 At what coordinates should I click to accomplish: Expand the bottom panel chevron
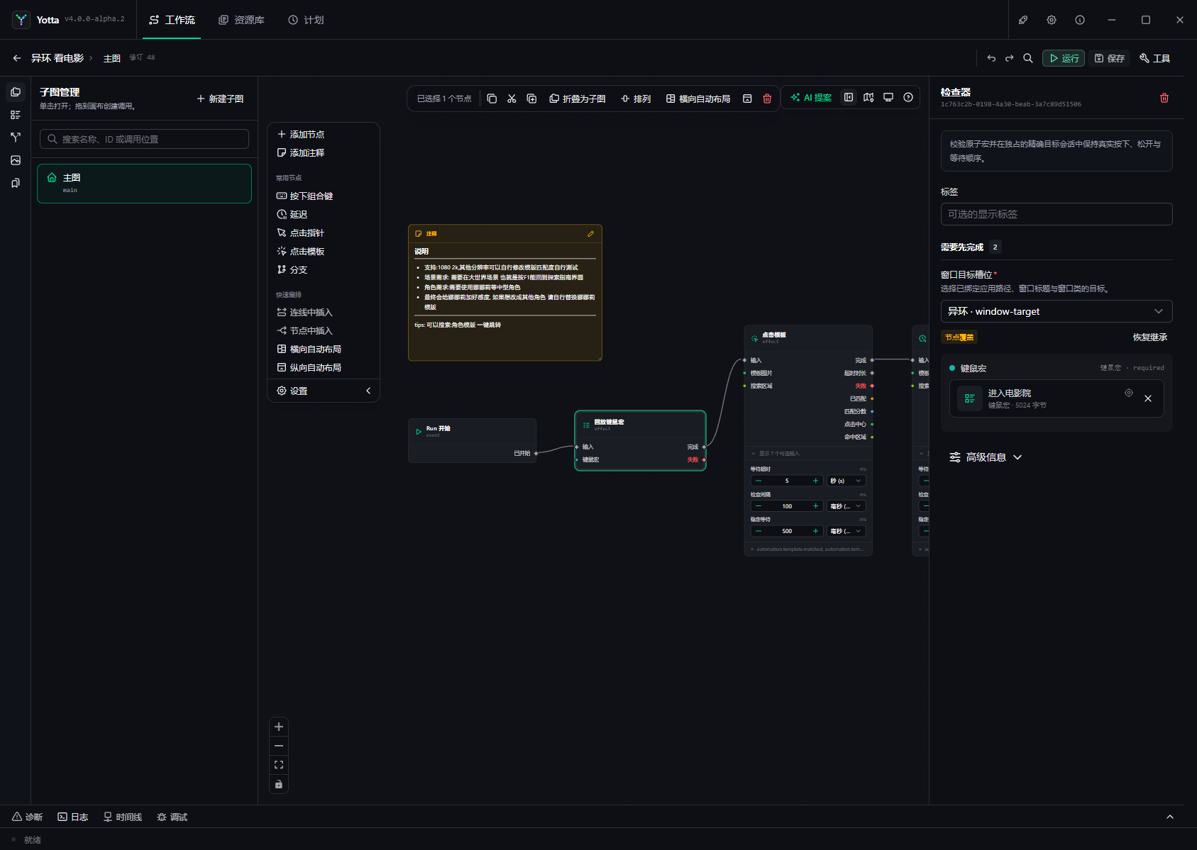click(1170, 817)
